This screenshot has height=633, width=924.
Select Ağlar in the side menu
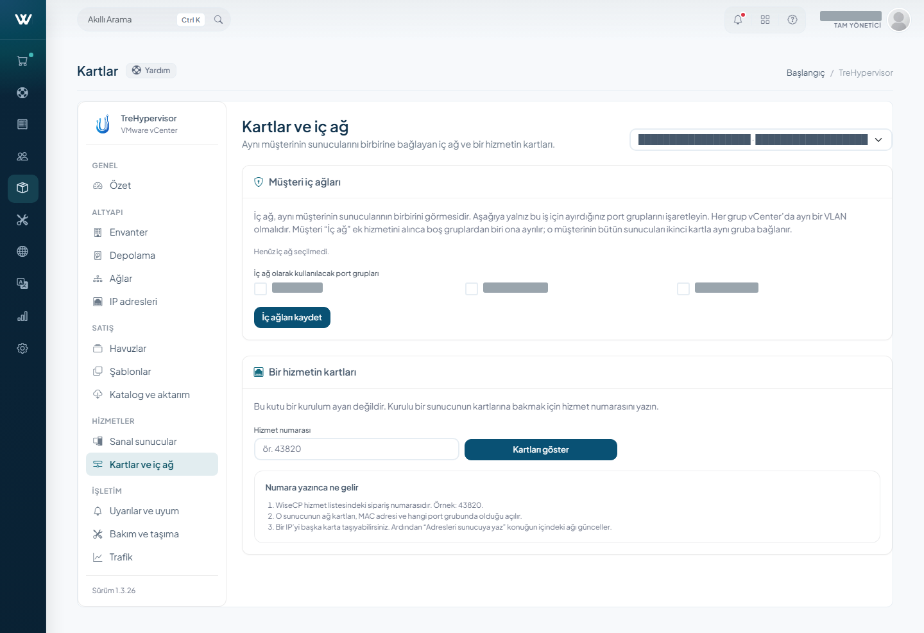click(x=152, y=279)
